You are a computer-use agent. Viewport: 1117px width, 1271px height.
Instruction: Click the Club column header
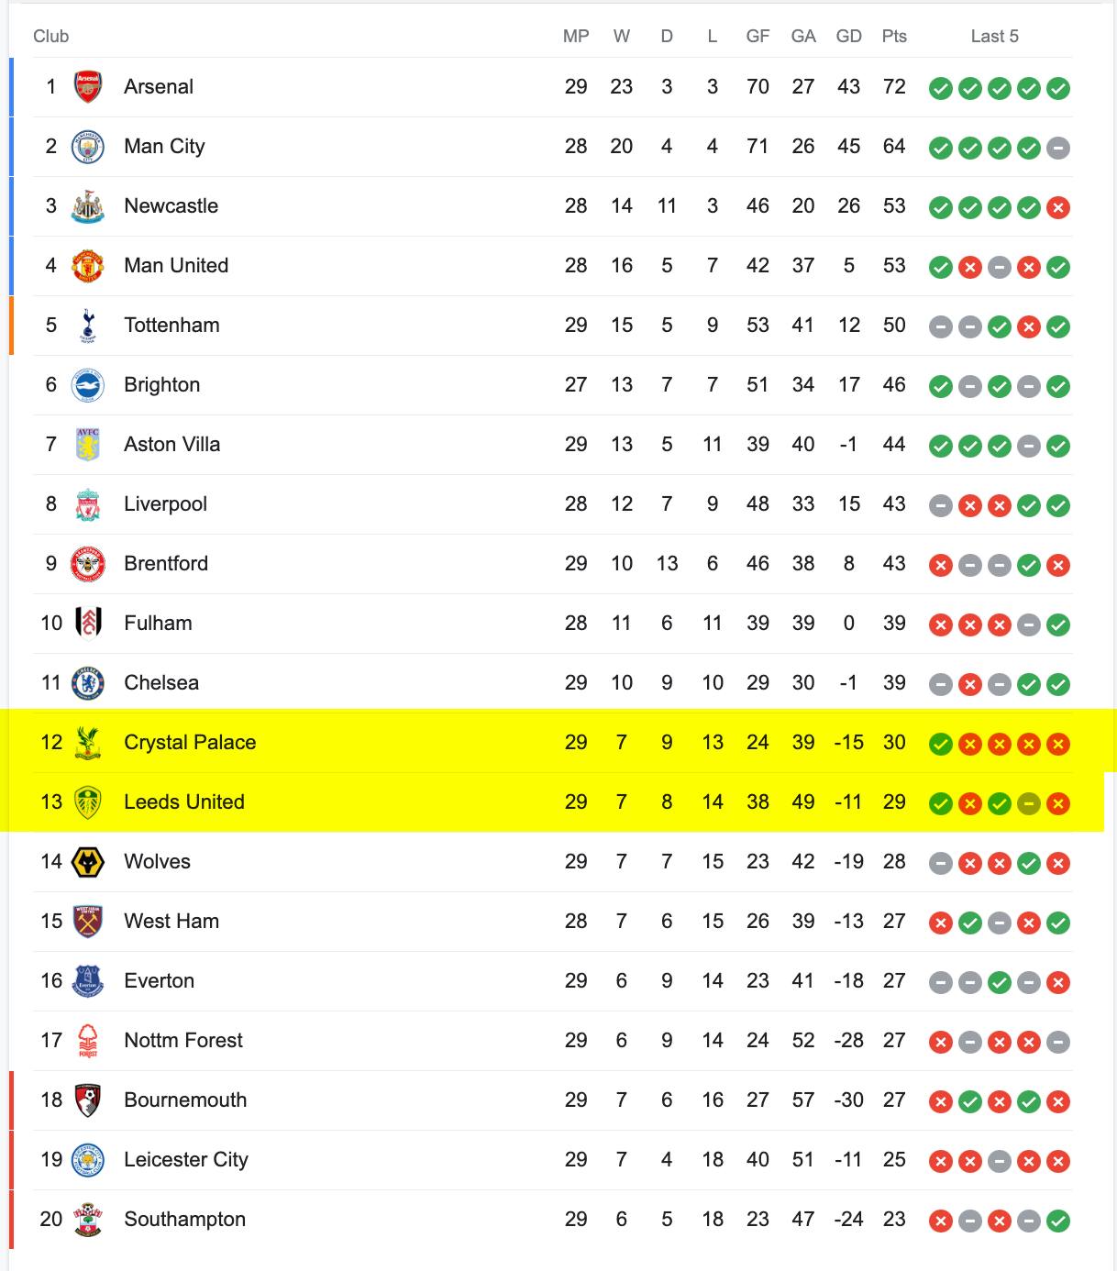click(x=51, y=37)
